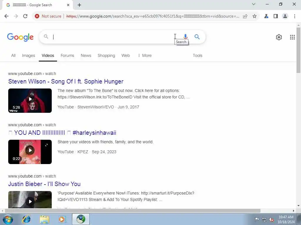Open the Chrome Labs flask icon

(266, 16)
